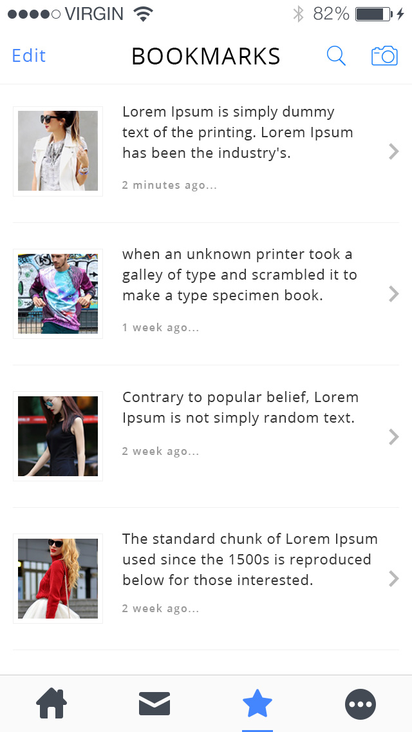The width and height of the screenshot is (412, 732).
Task: Click the Edit button
Action: [29, 56]
